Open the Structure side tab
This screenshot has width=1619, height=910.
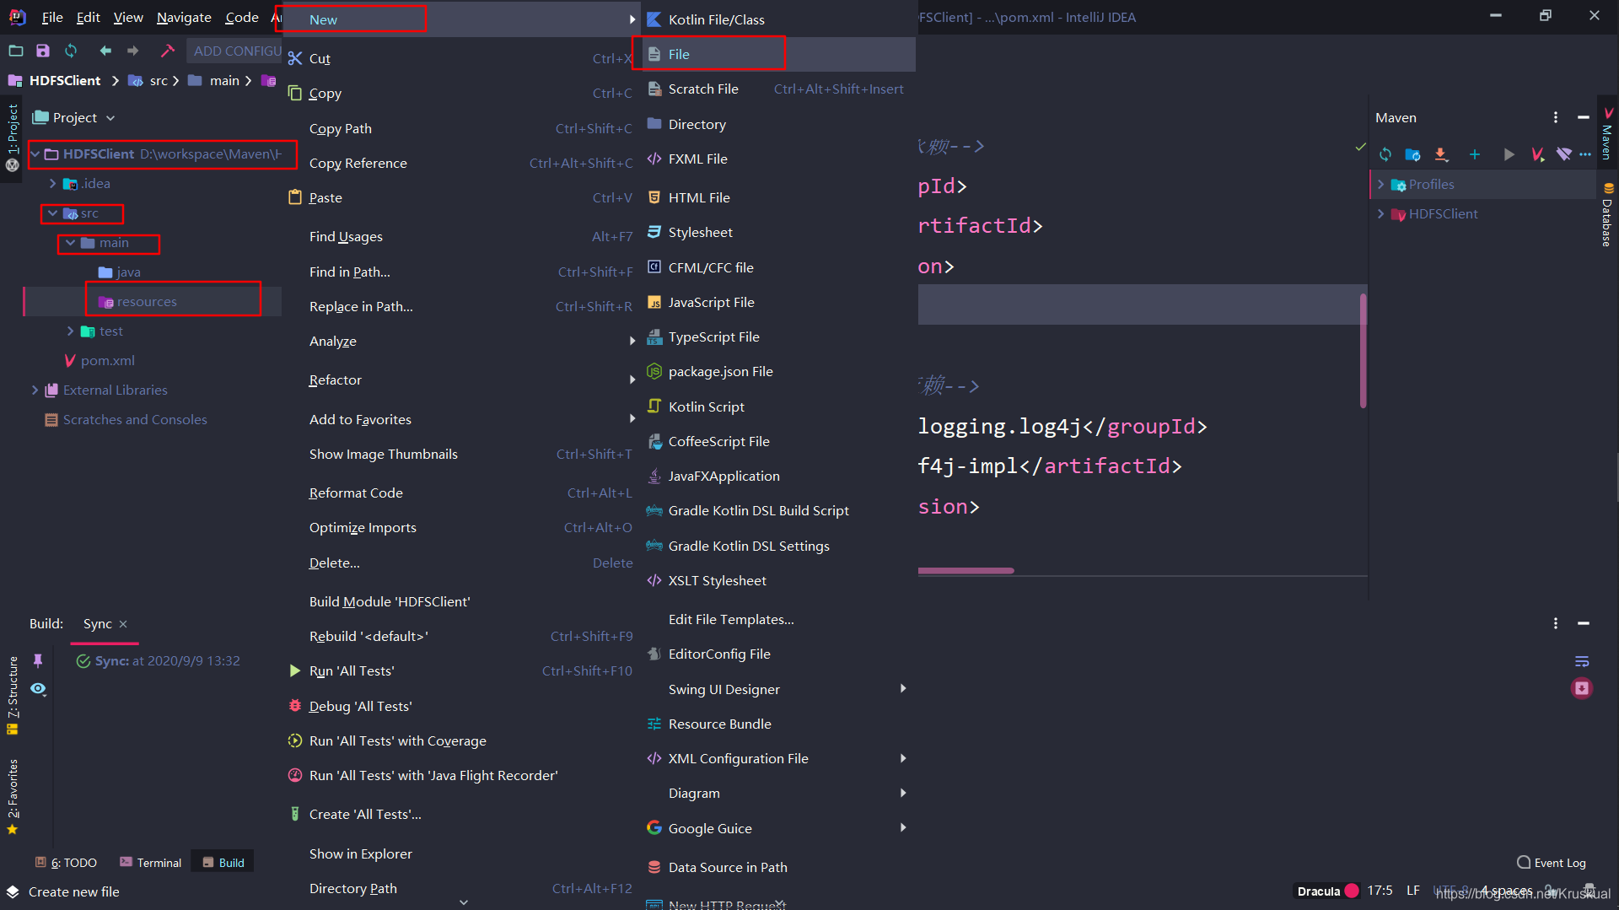13,695
